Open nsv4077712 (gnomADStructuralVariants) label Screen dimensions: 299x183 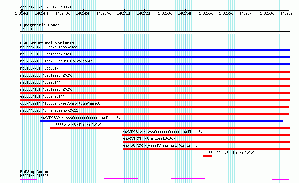(57, 61)
